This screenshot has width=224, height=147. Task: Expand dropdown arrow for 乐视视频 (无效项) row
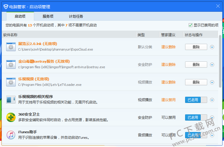[212, 82]
